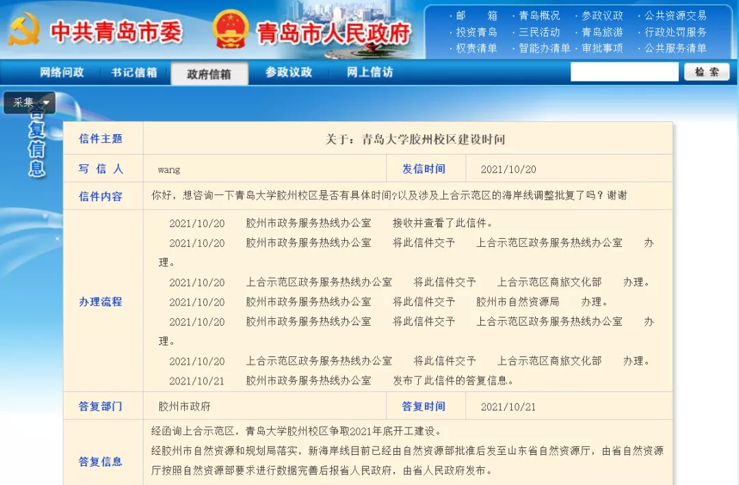
Task: Open the 行政处罚服务 link
Action: pyautogui.click(x=675, y=32)
